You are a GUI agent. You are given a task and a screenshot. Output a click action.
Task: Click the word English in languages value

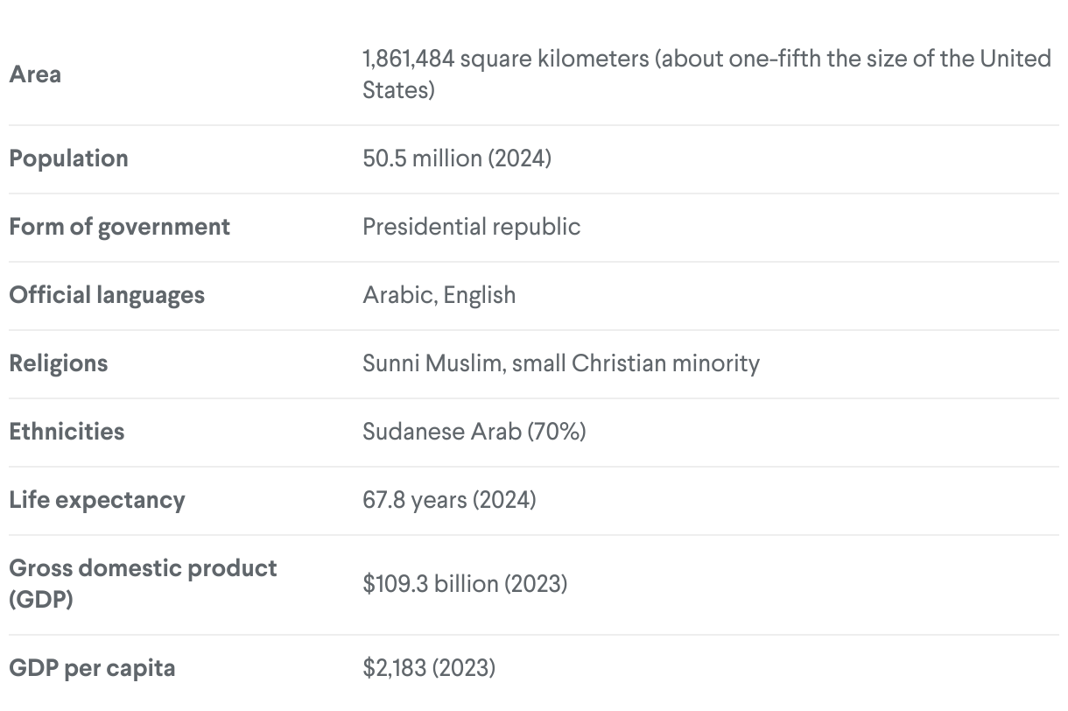479,295
